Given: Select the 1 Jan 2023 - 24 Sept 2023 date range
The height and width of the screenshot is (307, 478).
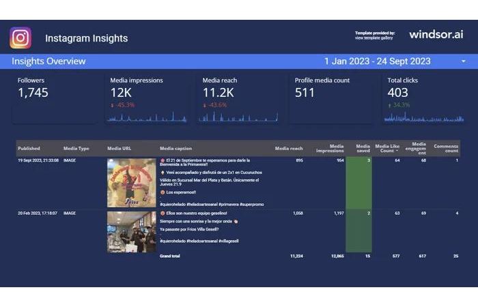Looking at the screenshot, I should point(377,61).
